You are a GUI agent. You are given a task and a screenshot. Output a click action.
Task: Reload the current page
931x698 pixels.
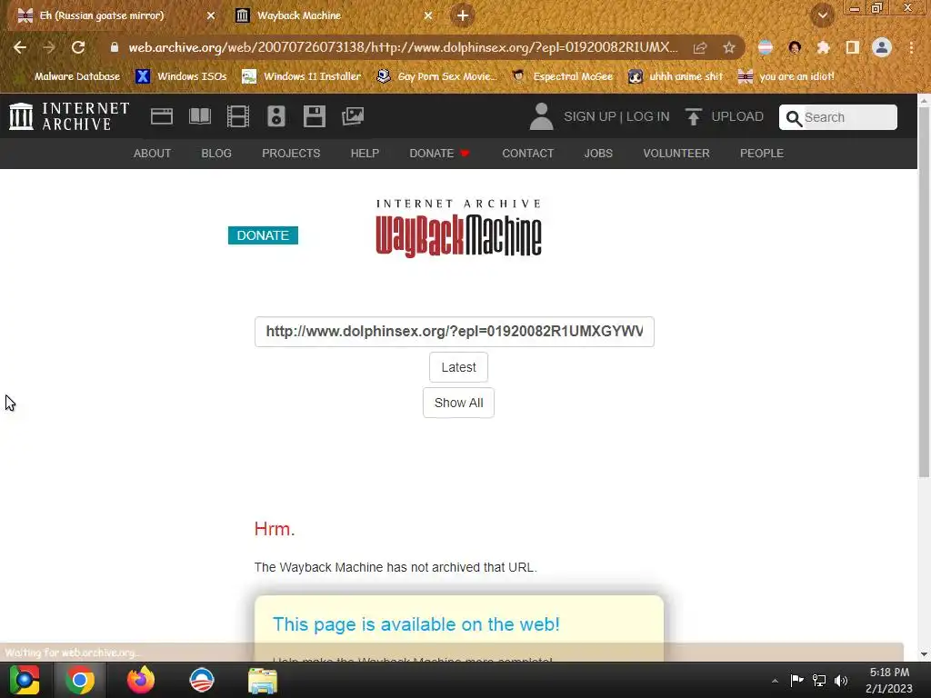pos(78,47)
